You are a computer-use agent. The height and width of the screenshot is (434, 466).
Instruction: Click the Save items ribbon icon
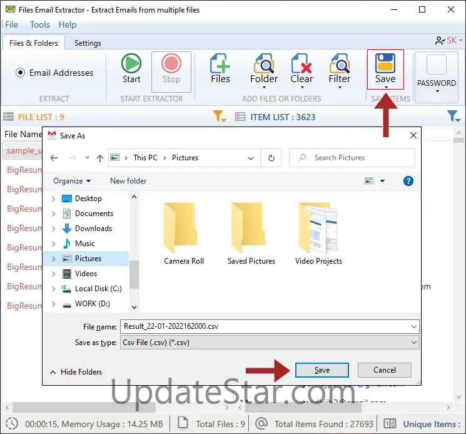coord(385,70)
